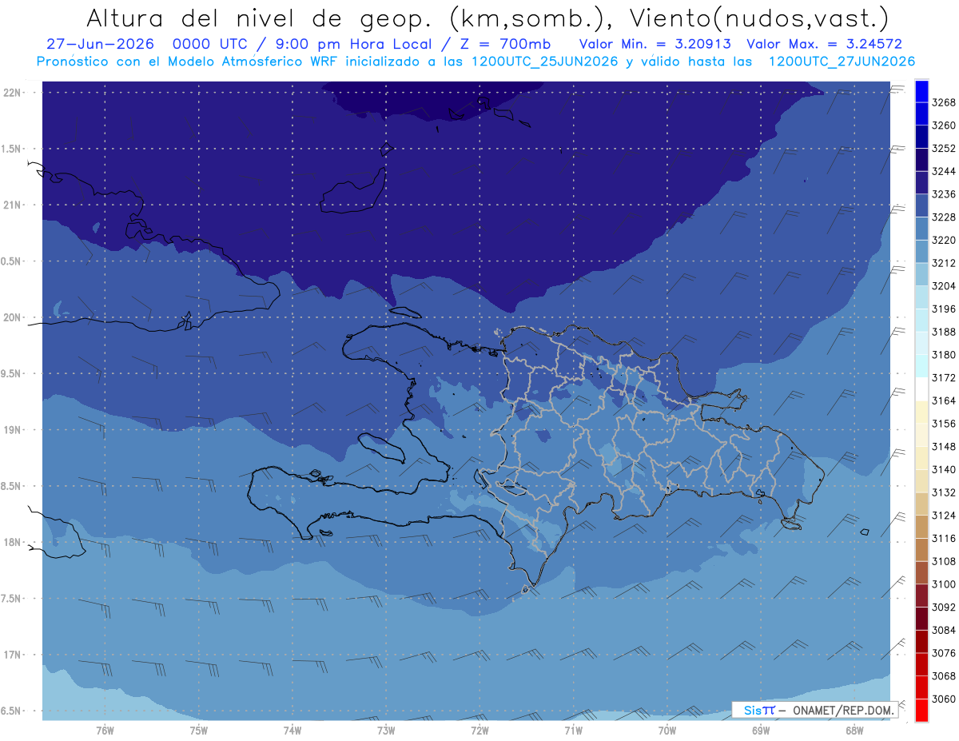Click the legend value '3148'
Screen dimensions: 959x741
click(x=944, y=447)
